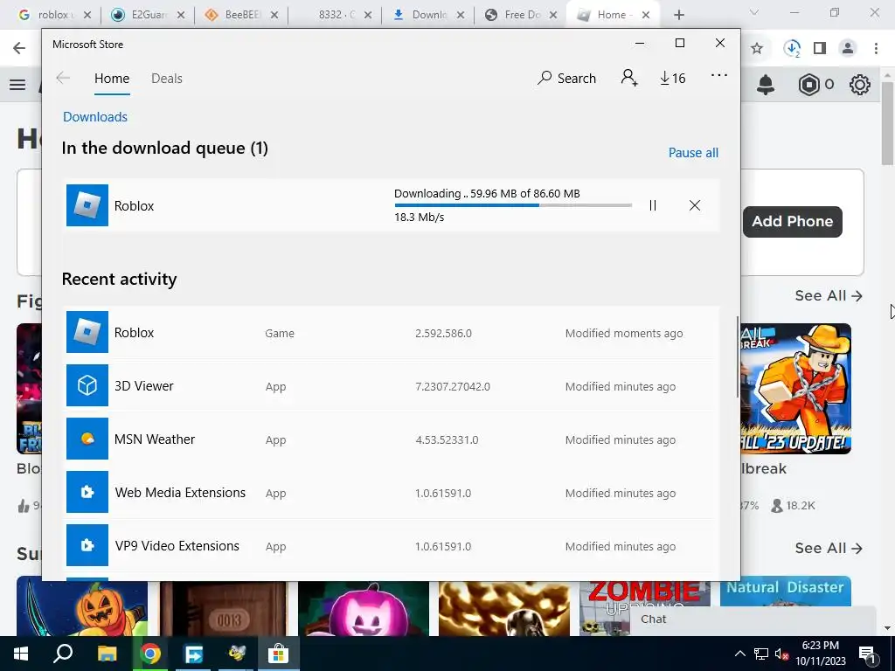Image resolution: width=895 pixels, height=671 pixels.
Task: Open the Jailbreak game thumbnail
Action: [796, 389]
